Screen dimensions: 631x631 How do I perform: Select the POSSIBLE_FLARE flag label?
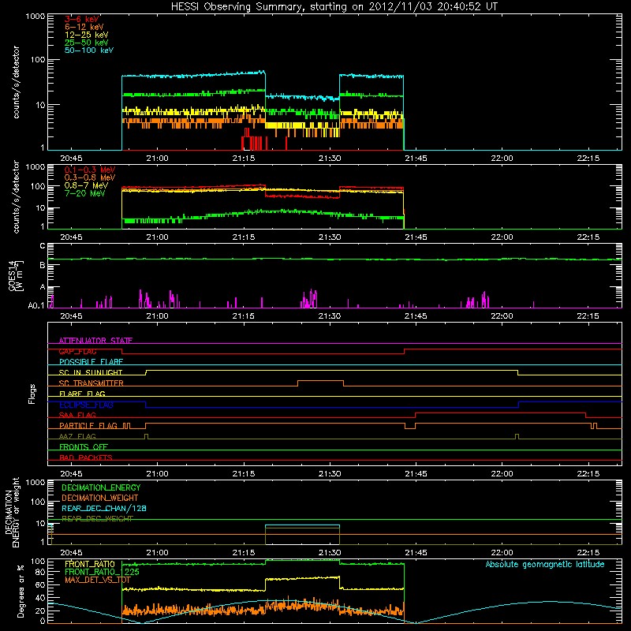(91, 362)
